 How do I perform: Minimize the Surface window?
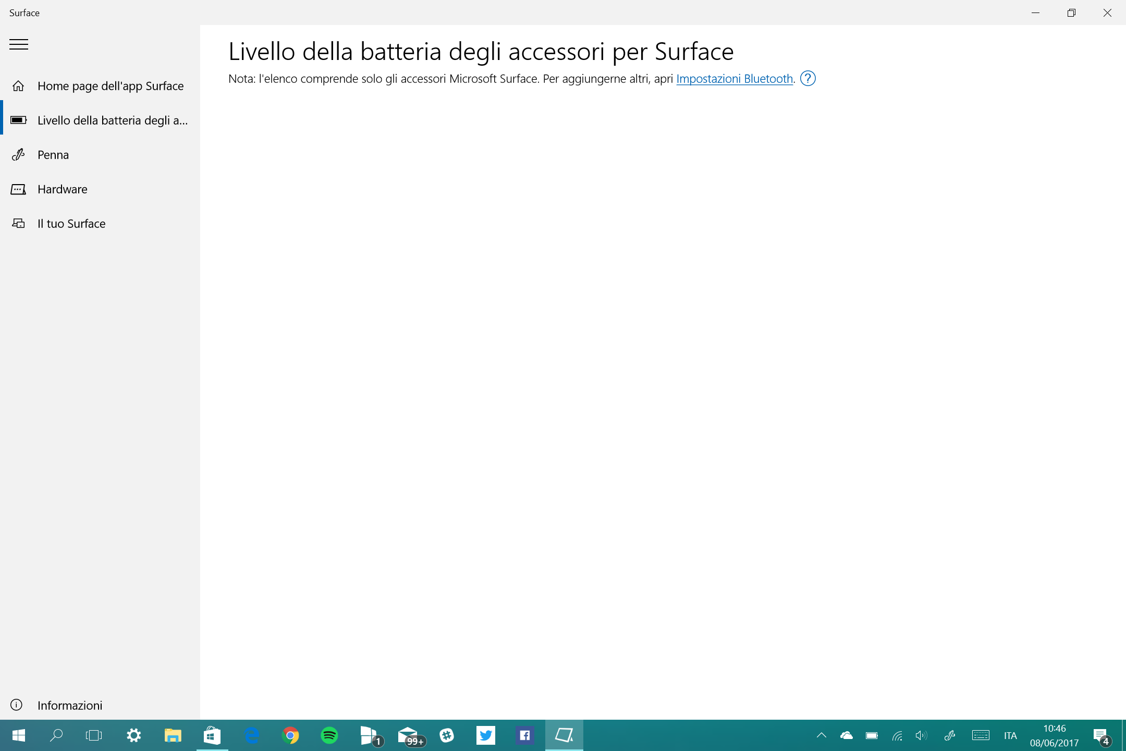[1036, 13]
